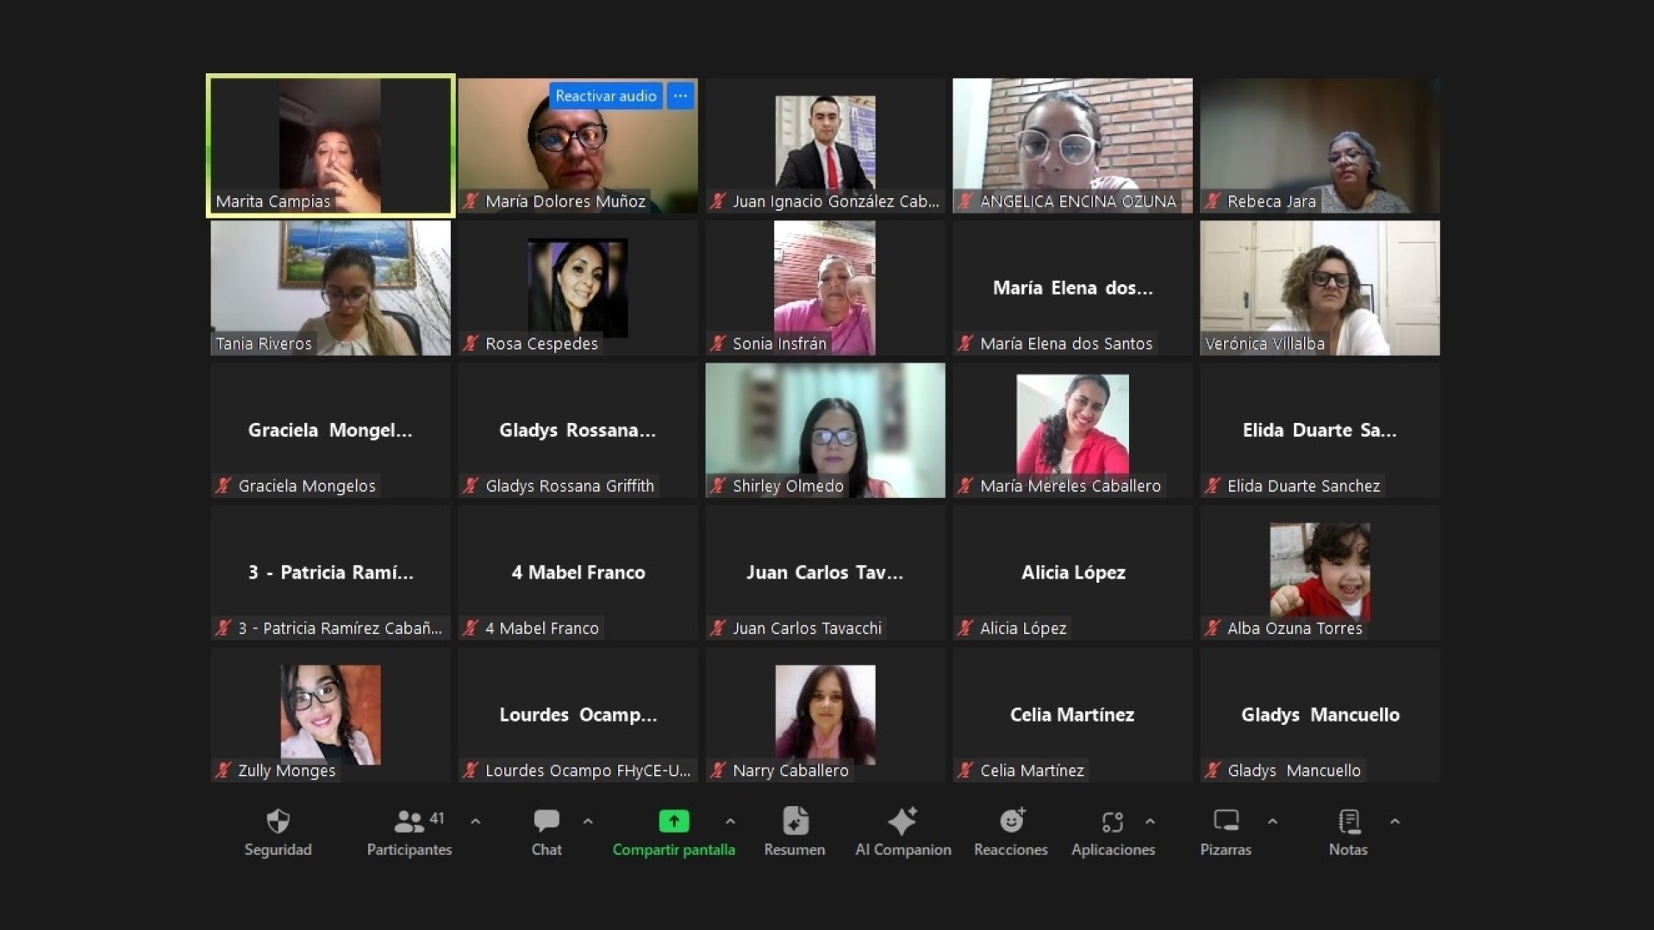The height and width of the screenshot is (930, 1654).
Task: Expand the Aplicaciones options arrow
Action: click(x=1150, y=821)
